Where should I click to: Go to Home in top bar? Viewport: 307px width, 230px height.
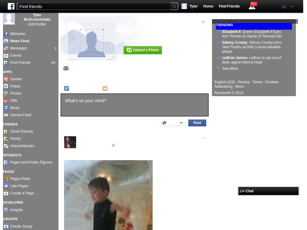pos(208,6)
